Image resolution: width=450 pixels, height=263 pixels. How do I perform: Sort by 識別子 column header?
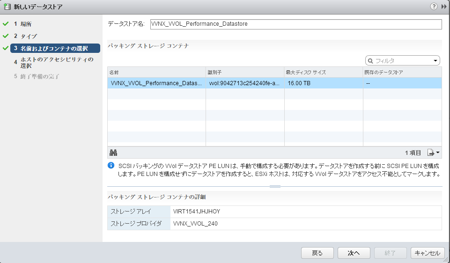pyautogui.click(x=245, y=72)
